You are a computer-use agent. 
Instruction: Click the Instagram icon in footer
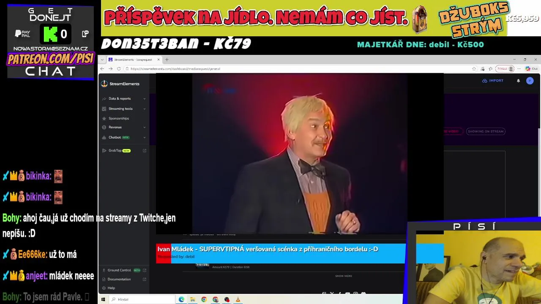tap(355, 293)
